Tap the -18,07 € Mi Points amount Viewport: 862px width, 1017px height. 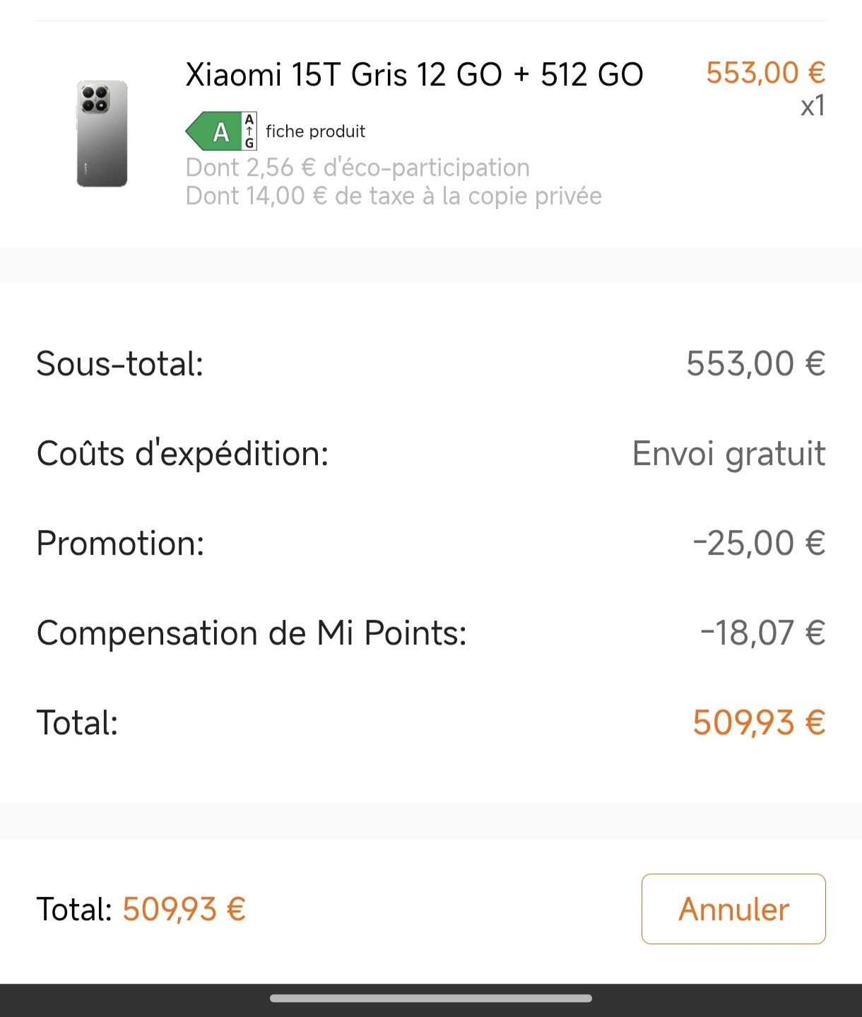pos(762,633)
